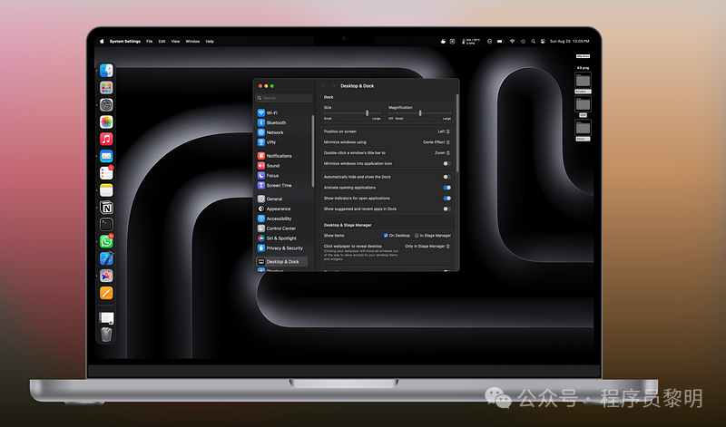The width and height of the screenshot is (726, 427).
Task: Enable Automatically hide and show the Dock
Action: tap(446, 177)
